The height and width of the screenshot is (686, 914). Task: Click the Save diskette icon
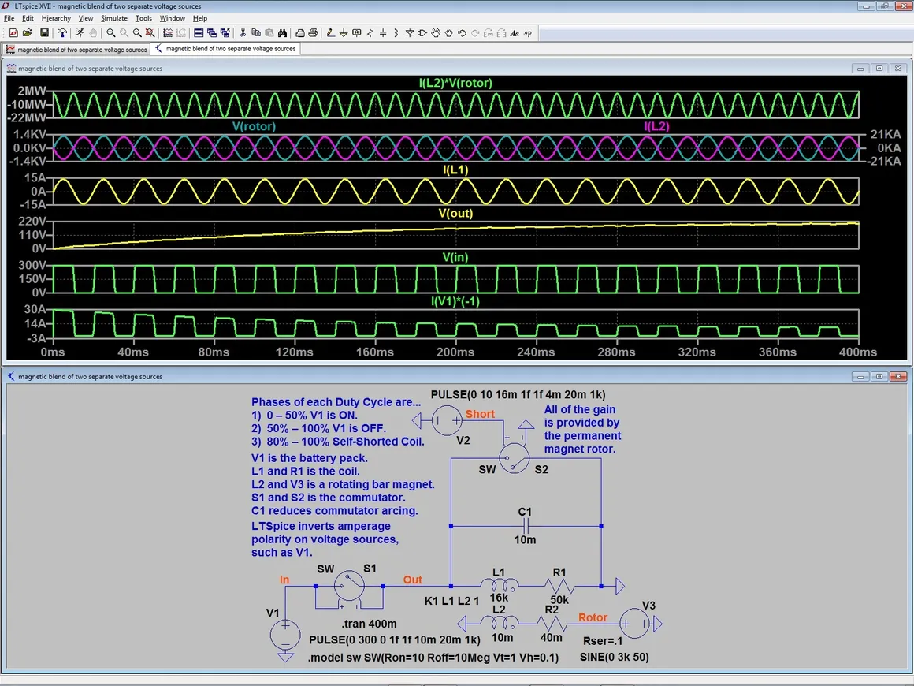click(x=44, y=33)
